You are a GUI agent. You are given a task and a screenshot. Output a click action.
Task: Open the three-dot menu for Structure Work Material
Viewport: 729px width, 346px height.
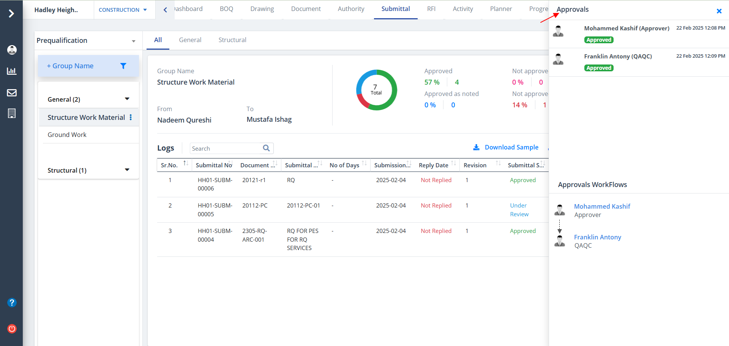[131, 117]
